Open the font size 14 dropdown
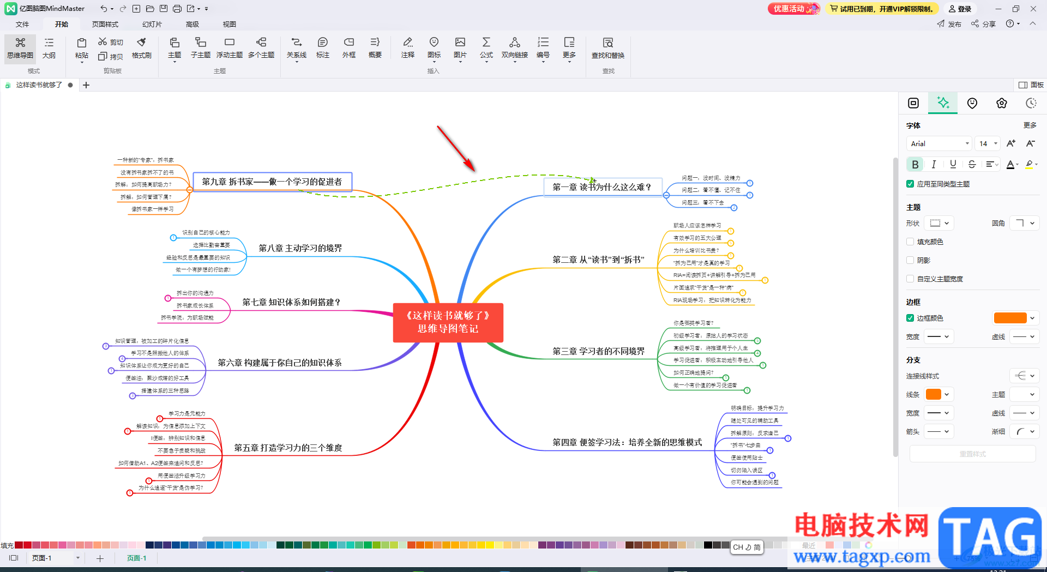 pyautogui.click(x=988, y=143)
